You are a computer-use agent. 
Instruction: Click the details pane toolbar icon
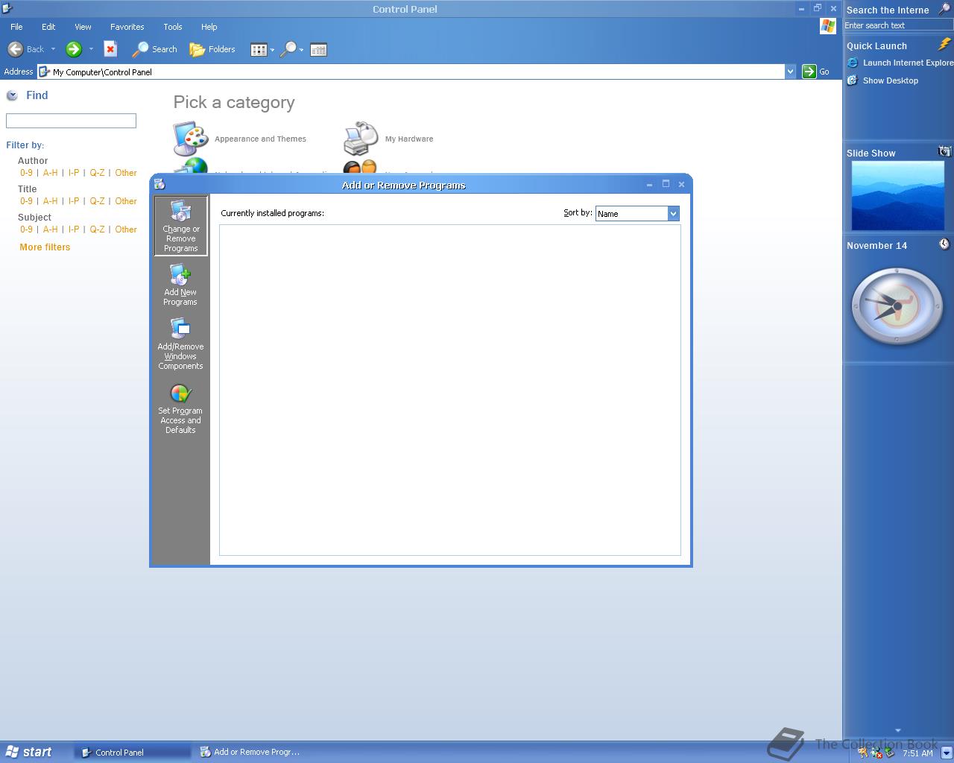(318, 50)
